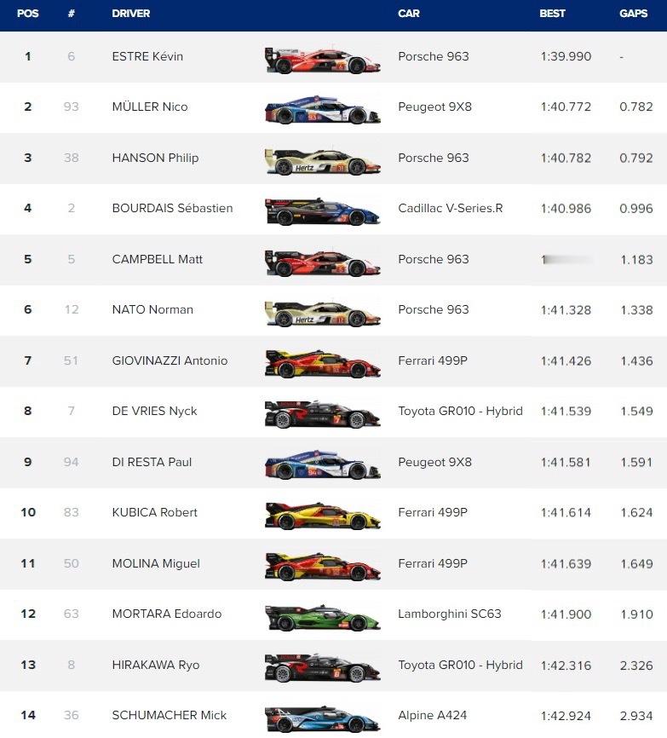
Task: Select driver SCHUMACHER Mick
Action: pos(169,715)
